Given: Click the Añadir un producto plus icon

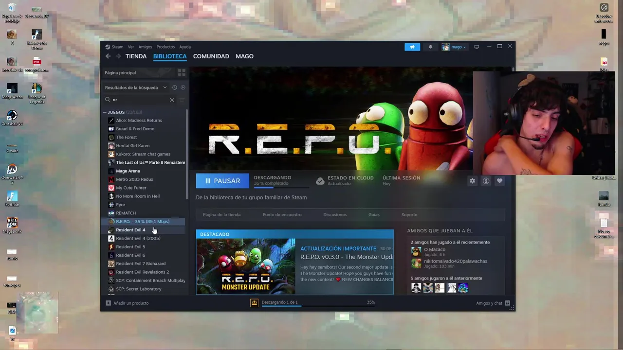Looking at the screenshot, I should click(x=108, y=303).
